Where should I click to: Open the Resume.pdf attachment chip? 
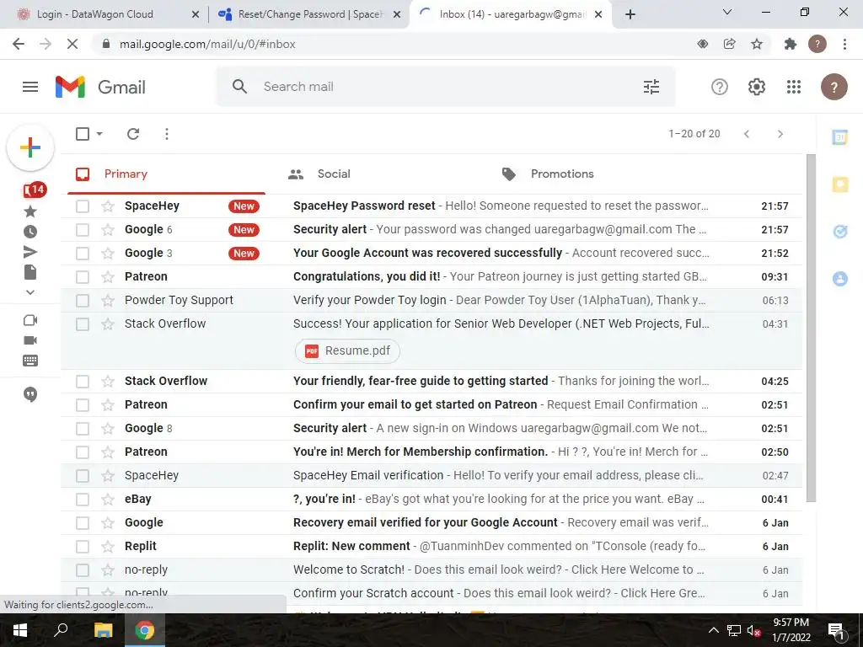[x=348, y=351]
